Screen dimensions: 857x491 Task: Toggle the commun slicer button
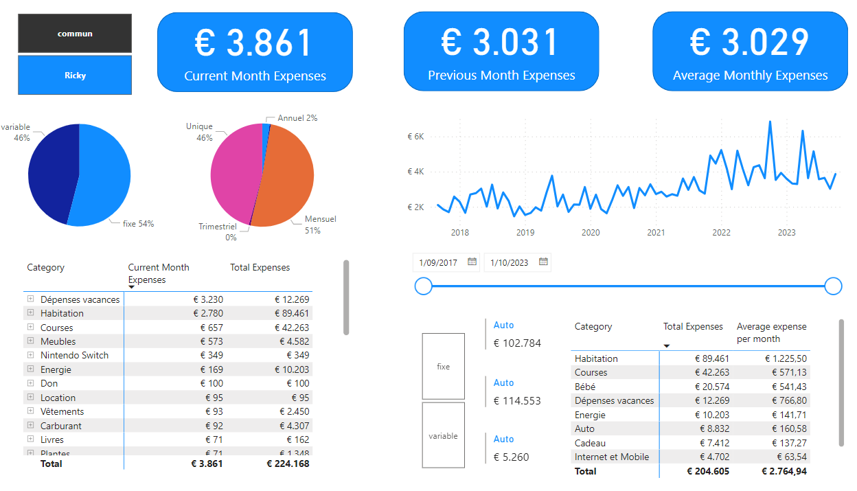pyautogui.click(x=74, y=33)
